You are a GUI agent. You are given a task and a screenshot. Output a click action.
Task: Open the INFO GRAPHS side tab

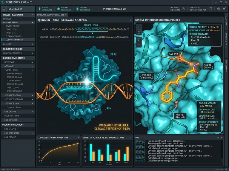coord(226,66)
